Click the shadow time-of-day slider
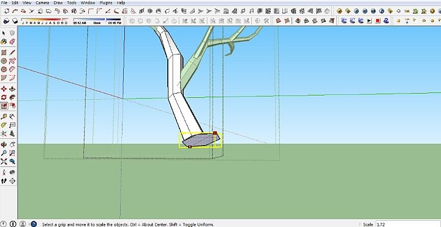The image size is (441, 227). (97, 20)
